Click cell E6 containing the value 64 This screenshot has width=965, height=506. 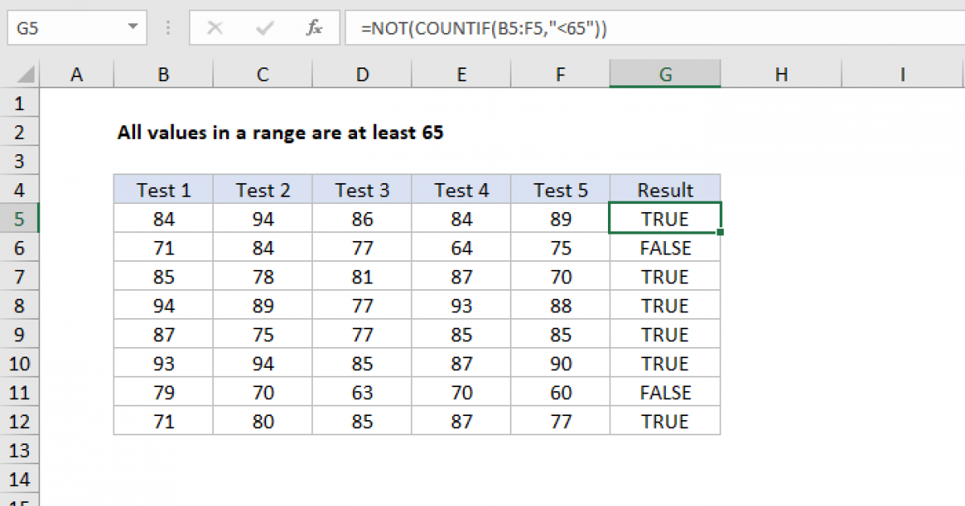point(461,247)
